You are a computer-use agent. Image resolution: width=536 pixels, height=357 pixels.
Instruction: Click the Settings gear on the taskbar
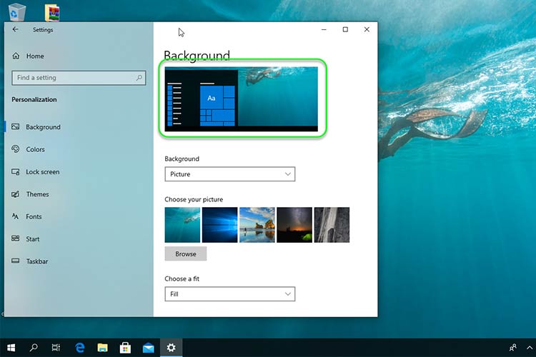(171, 348)
